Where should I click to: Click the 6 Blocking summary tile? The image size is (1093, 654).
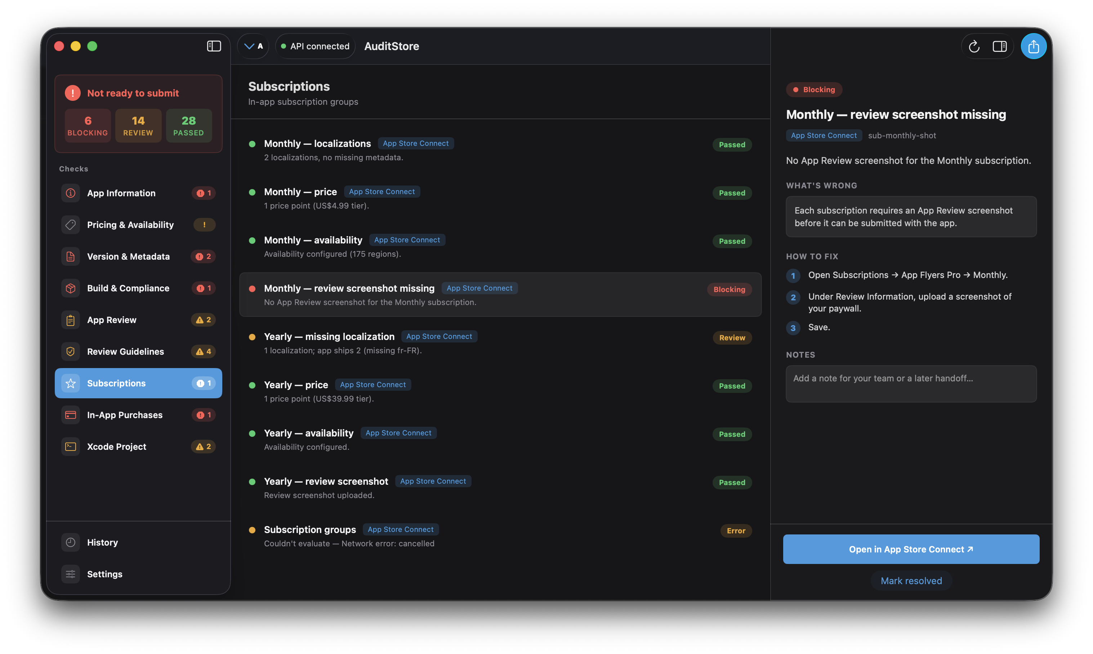pos(88,126)
